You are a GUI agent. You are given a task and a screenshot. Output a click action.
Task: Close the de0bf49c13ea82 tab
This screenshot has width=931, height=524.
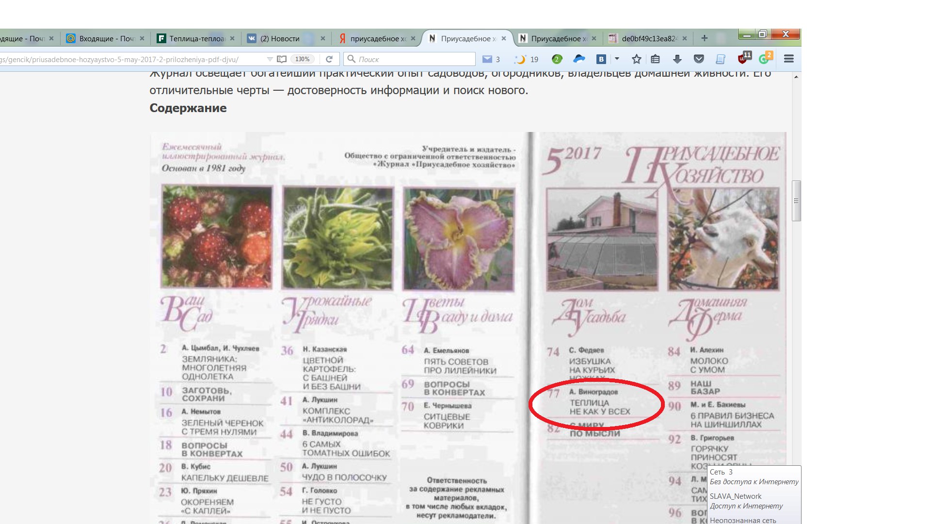point(685,38)
